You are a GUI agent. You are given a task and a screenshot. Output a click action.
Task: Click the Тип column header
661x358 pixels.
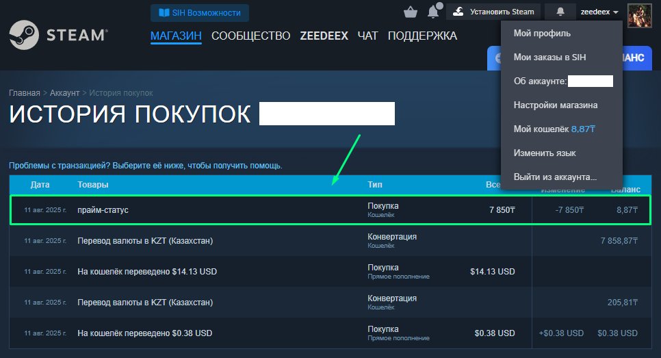375,185
